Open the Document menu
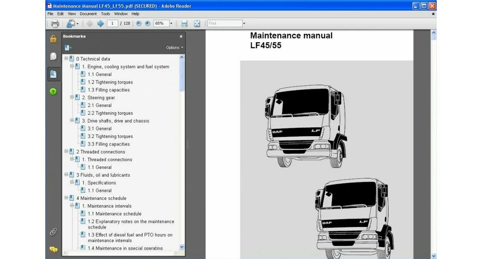Image resolution: width=482 pixels, height=259 pixels. (88, 14)
